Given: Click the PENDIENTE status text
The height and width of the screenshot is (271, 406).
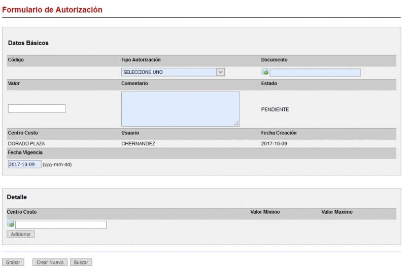Looking at the screenshot, I should (x=275, y=109).
